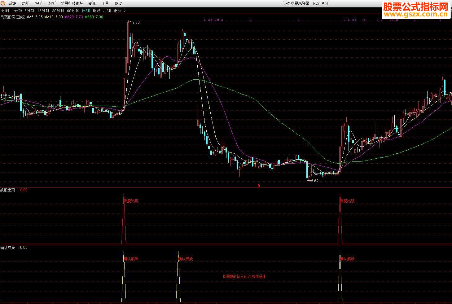Open the 功能 menu
452x304 pixels.
[26, 4]
